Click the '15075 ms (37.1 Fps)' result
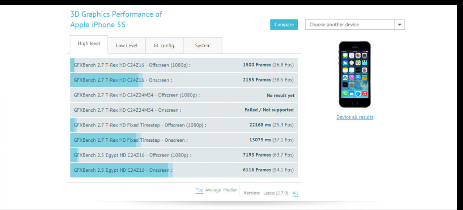463x210 pixels. (271, 140)
